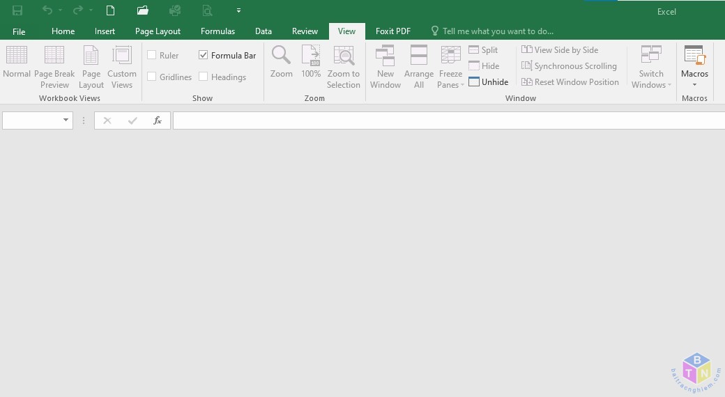Click Zoom to Selection
The width and height of the screenshot is (725, 397).
point(344,68)
